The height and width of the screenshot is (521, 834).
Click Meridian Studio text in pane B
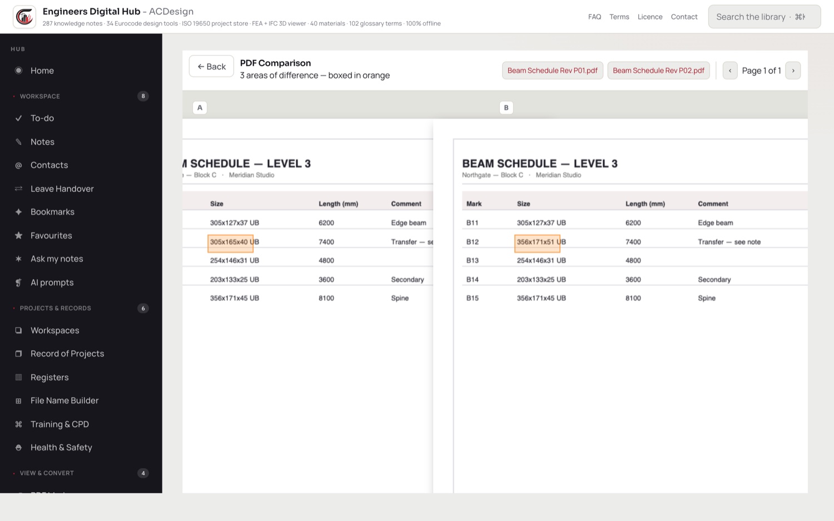(558, 175)
